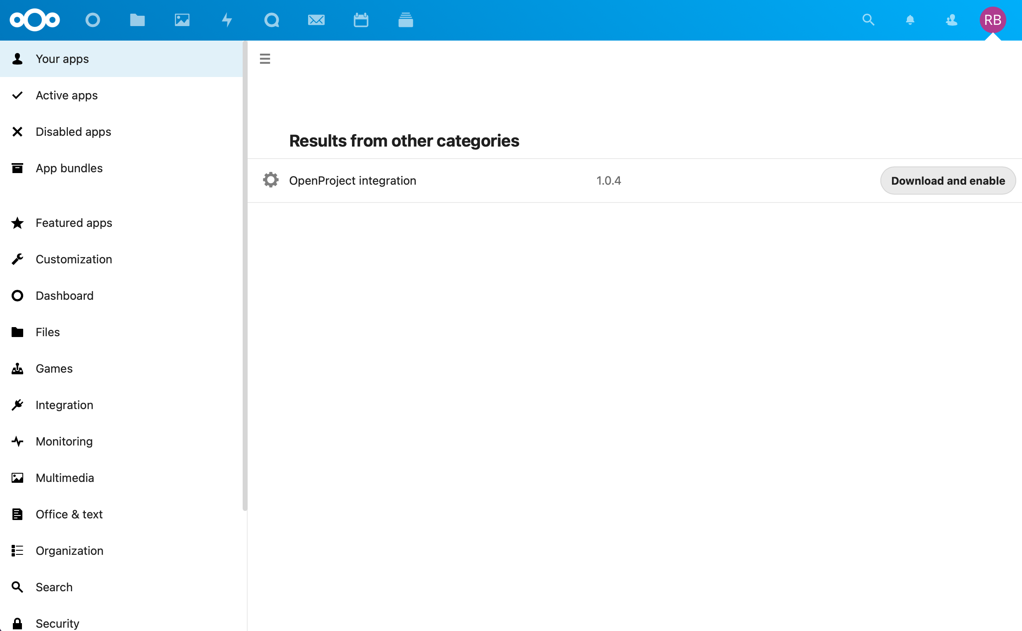Select the Disabled apps menu item

point(73,132)
